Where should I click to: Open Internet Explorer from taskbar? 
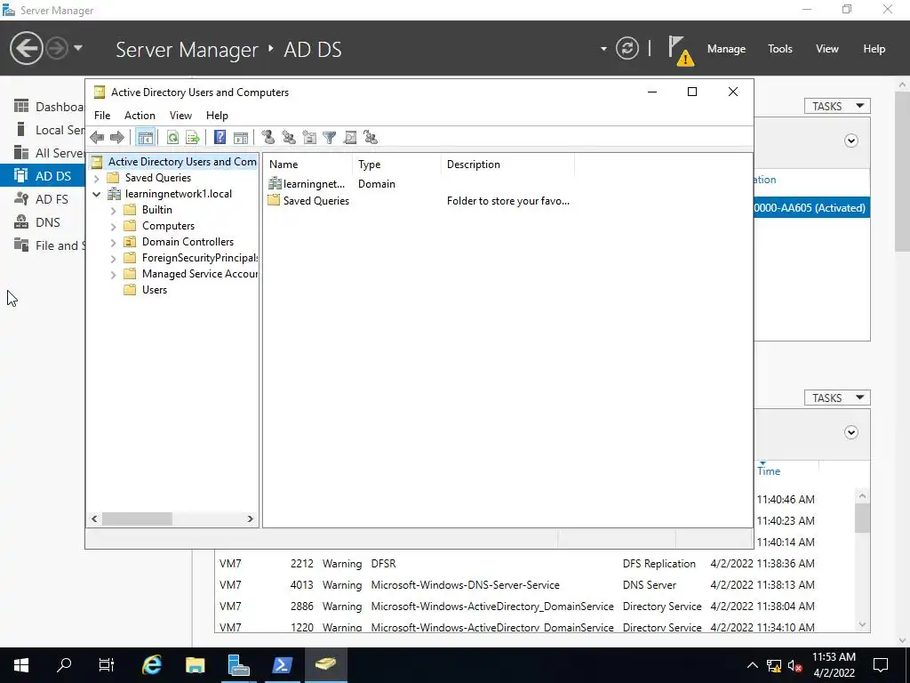point(151,665)
